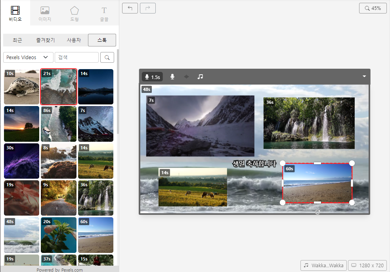The width and height of the screenshot is (390, 272).
Task: Select the 48s sea waves video thumbnail
Action: [22, 235]
